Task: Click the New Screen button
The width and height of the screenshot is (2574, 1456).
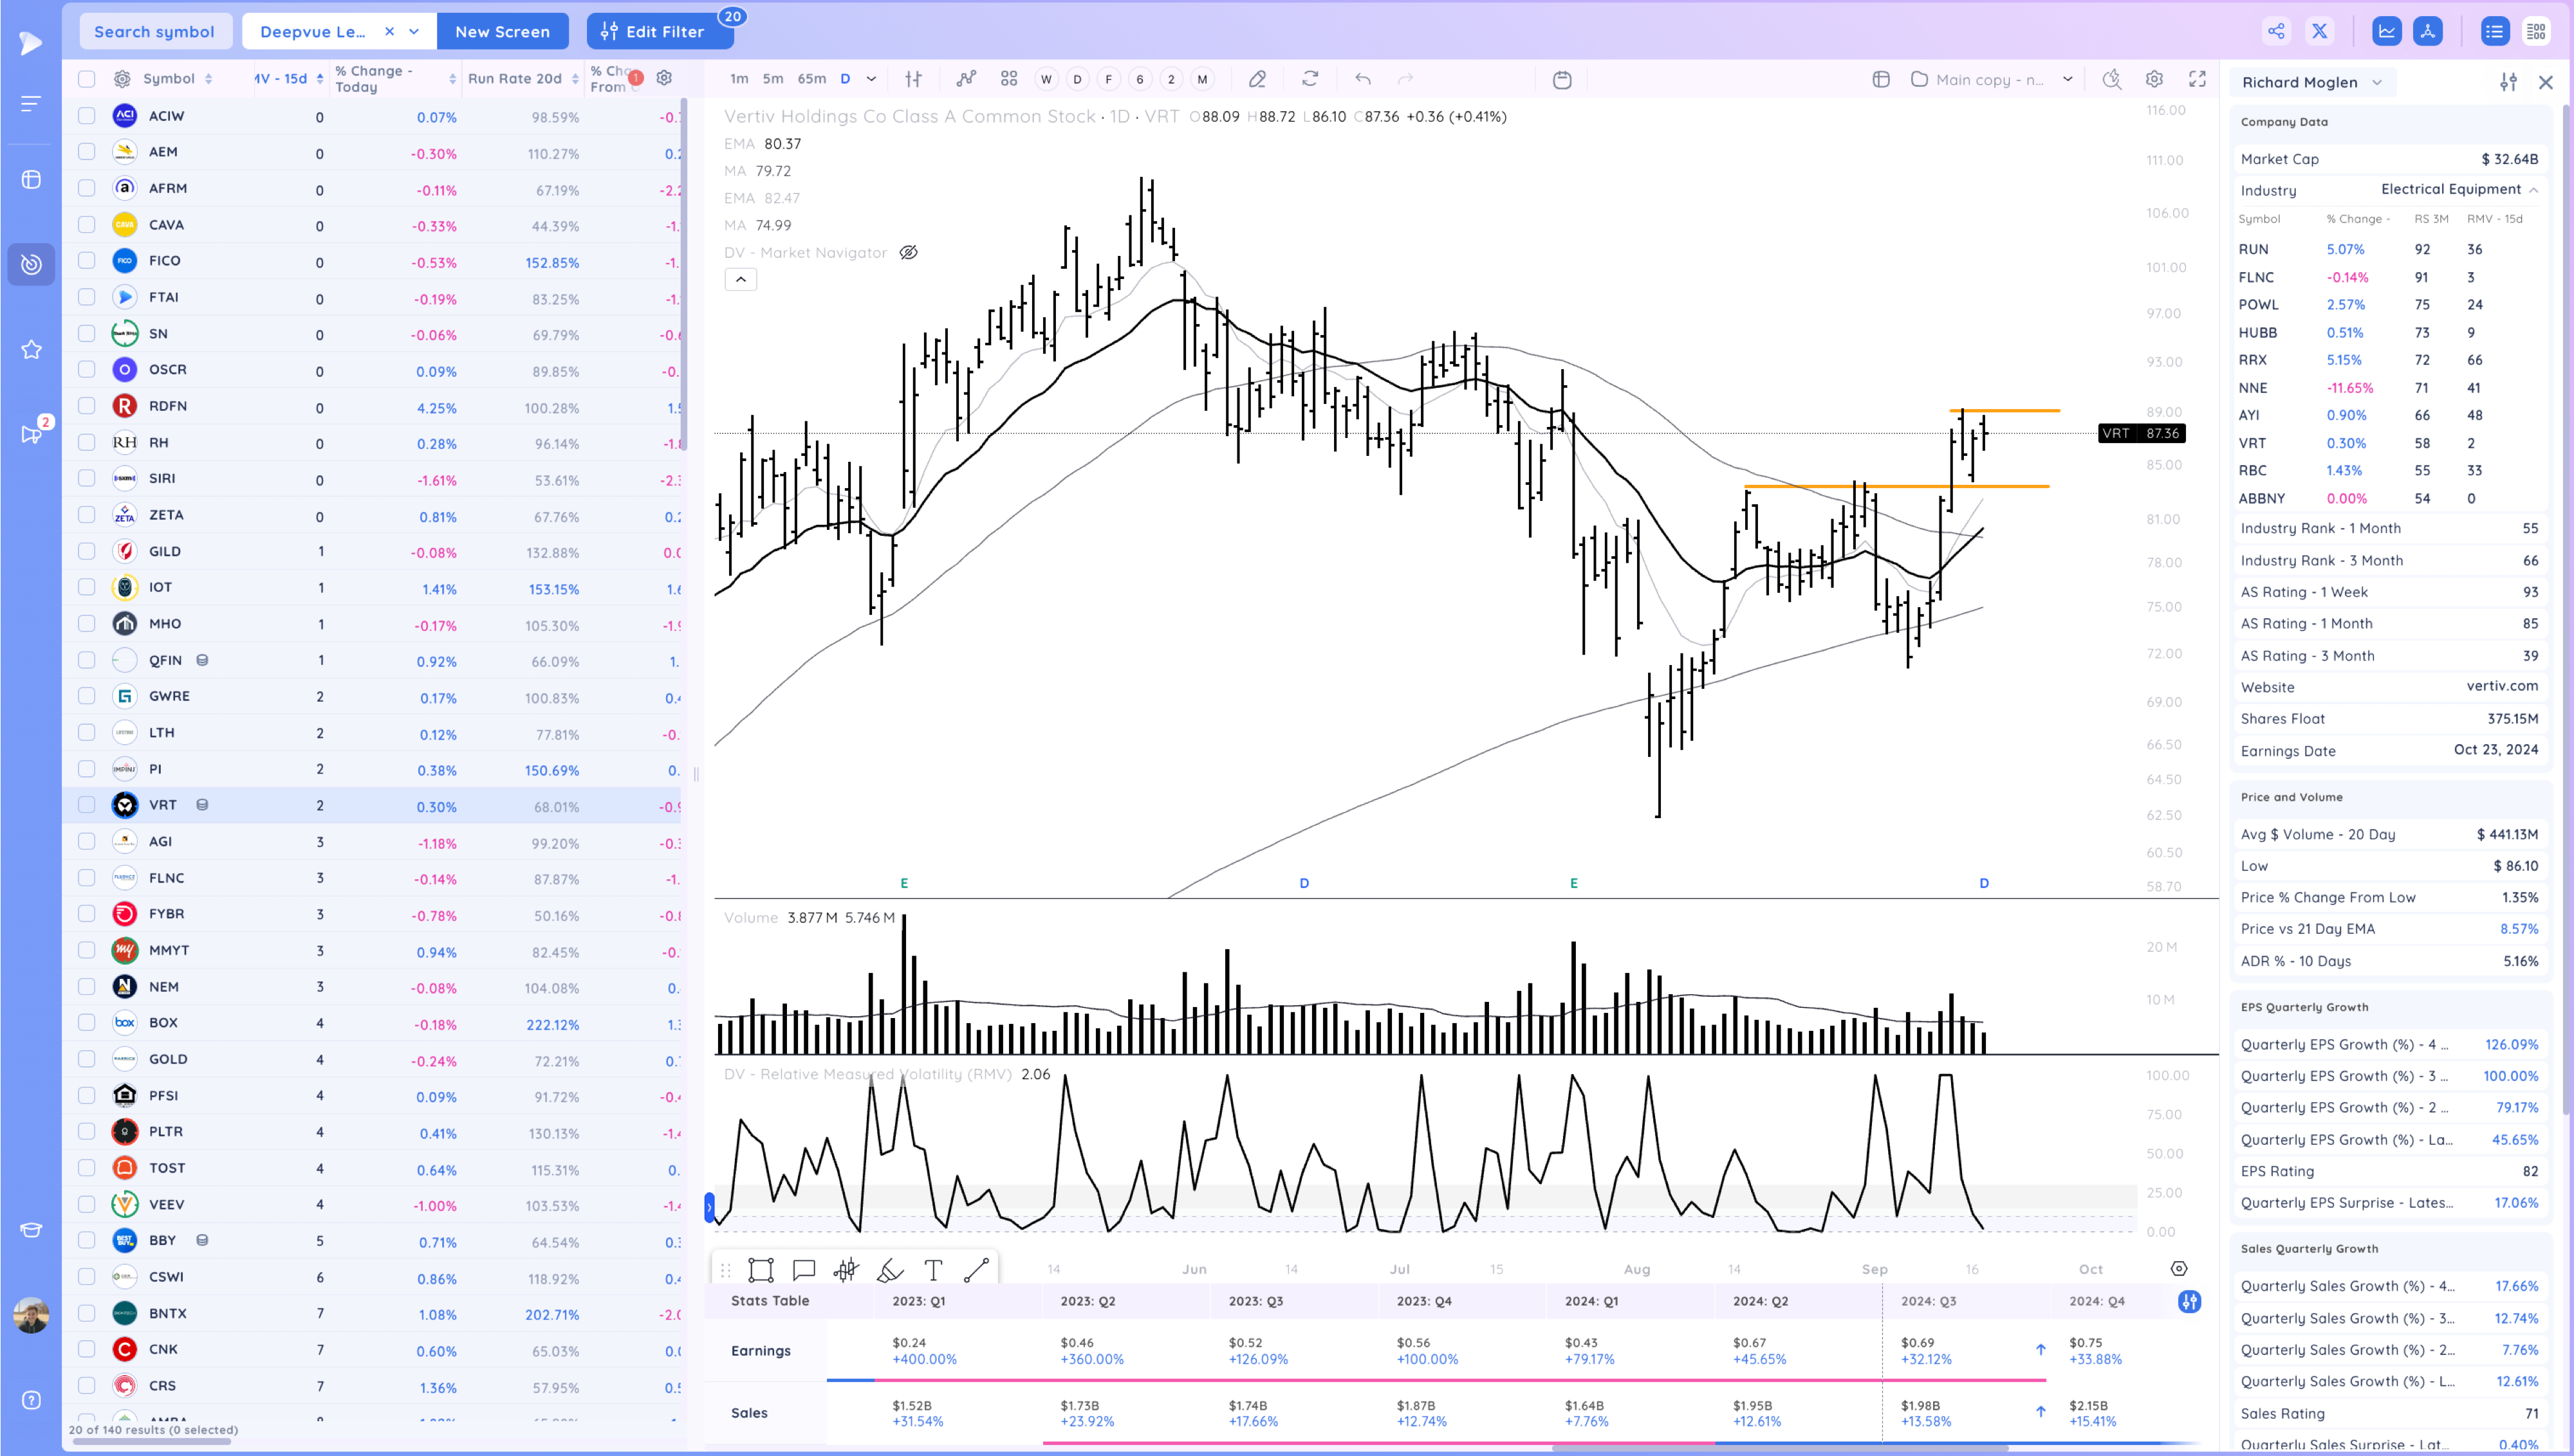Action: pyautogui.click(x=502, y=31)
